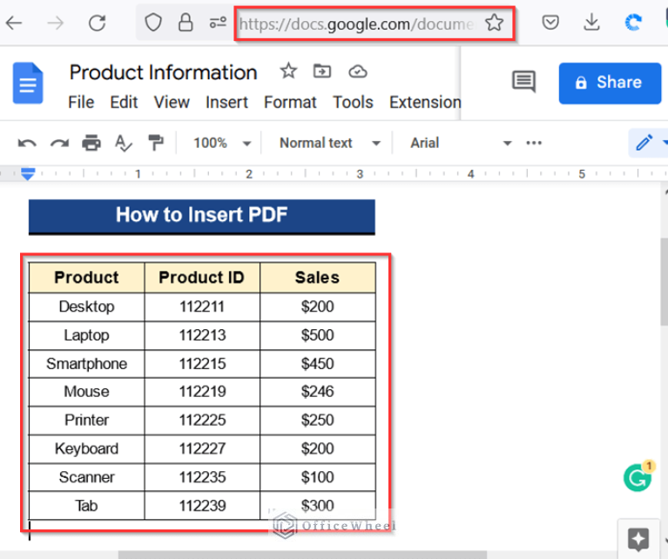668x559 pixels.
Task: Run spelling and grammar check icon
Action: [x=124, y=143]
